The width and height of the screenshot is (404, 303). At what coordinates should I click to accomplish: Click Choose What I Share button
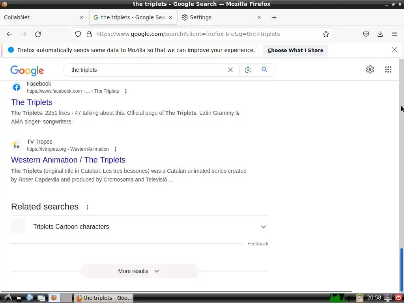(x=296, y=50)
